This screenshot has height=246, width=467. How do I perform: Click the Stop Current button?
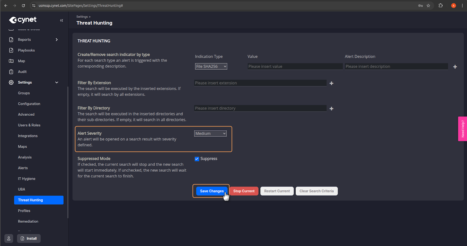[x=244, y=191]
